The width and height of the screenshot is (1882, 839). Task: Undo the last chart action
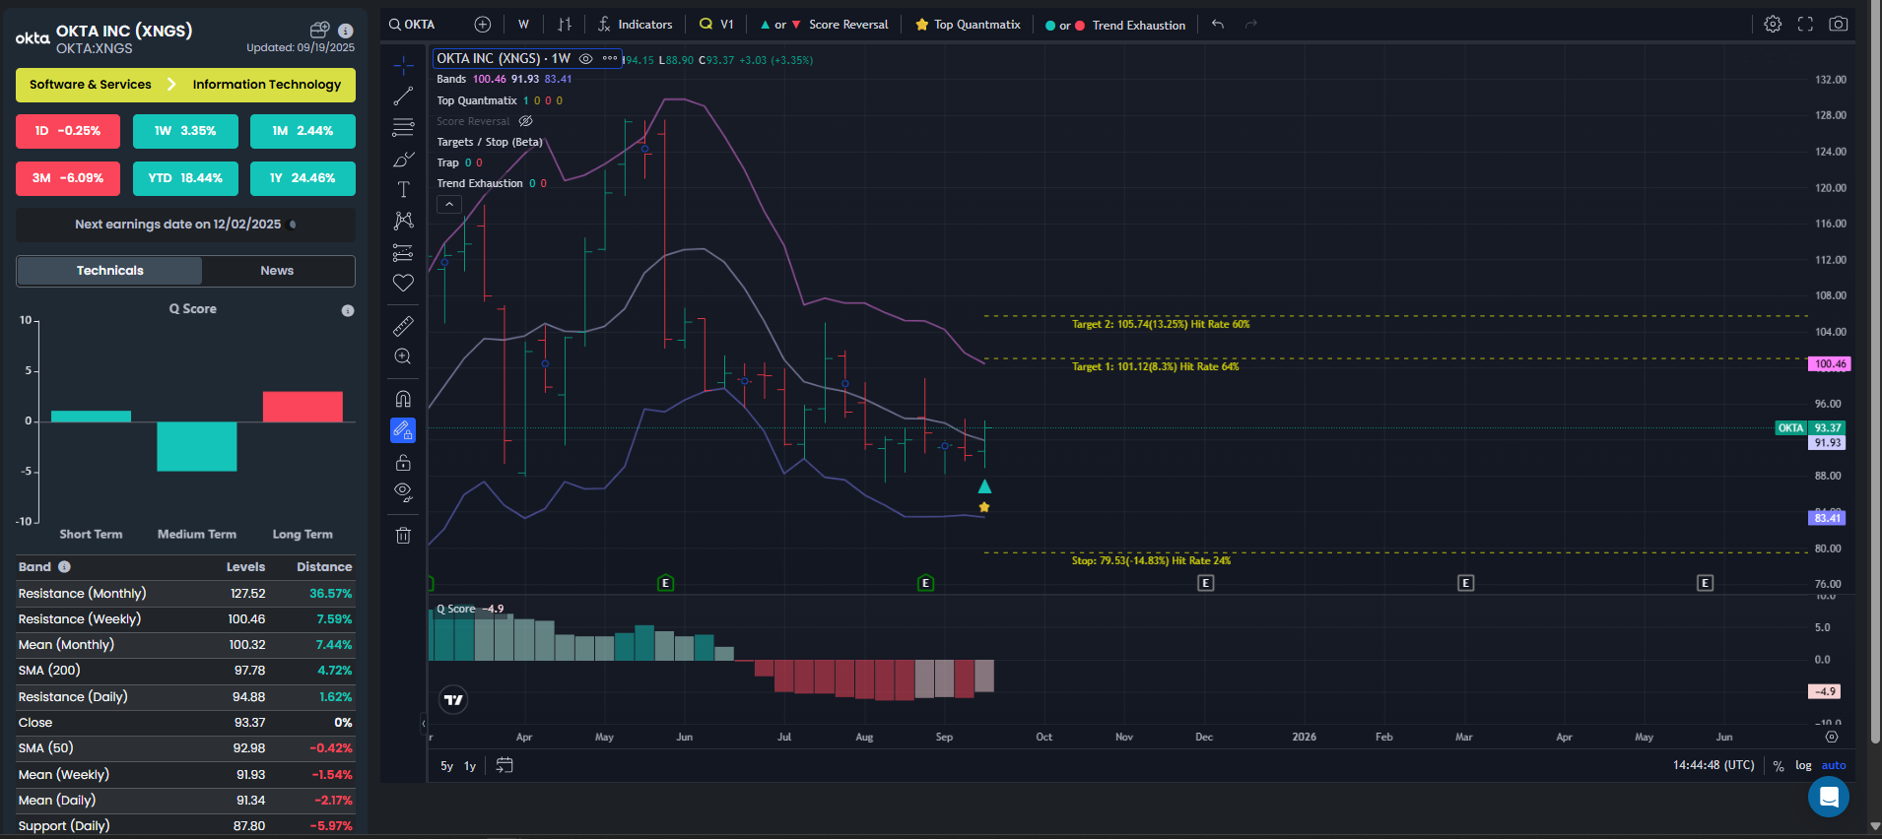pyautogui.click(x=1218, y=25)
